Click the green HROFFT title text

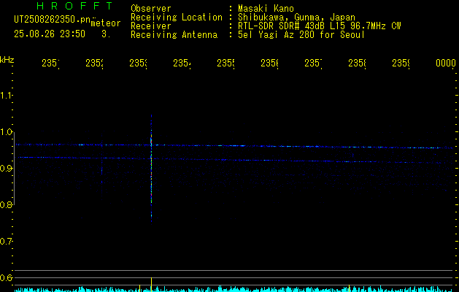74,6
